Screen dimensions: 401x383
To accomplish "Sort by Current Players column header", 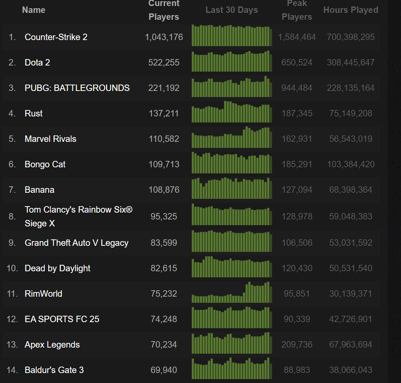I will 164,10.
